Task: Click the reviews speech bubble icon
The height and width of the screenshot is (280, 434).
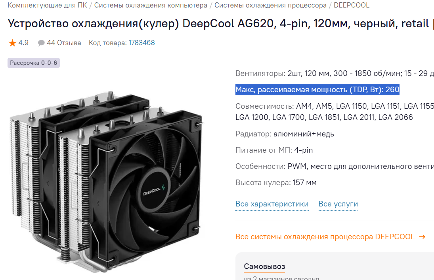Action: click(x=41, y=43)
